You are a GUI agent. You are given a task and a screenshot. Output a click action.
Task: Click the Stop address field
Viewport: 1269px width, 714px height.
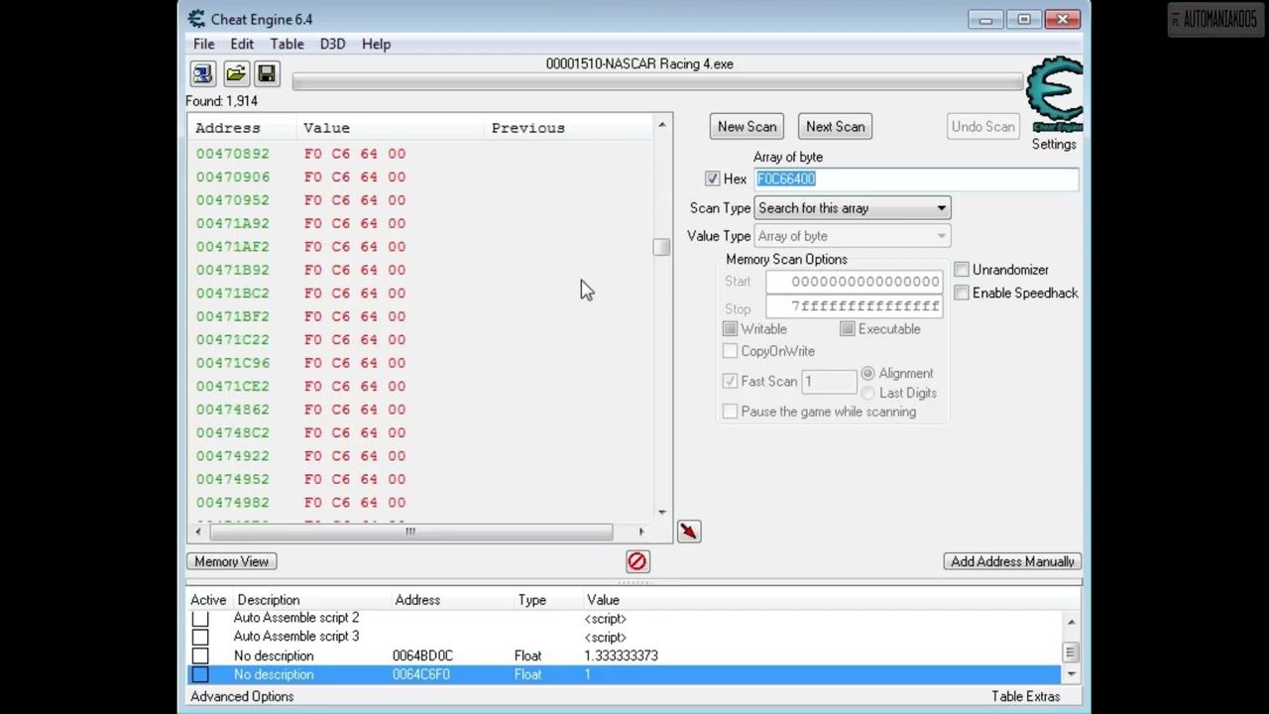853,306
